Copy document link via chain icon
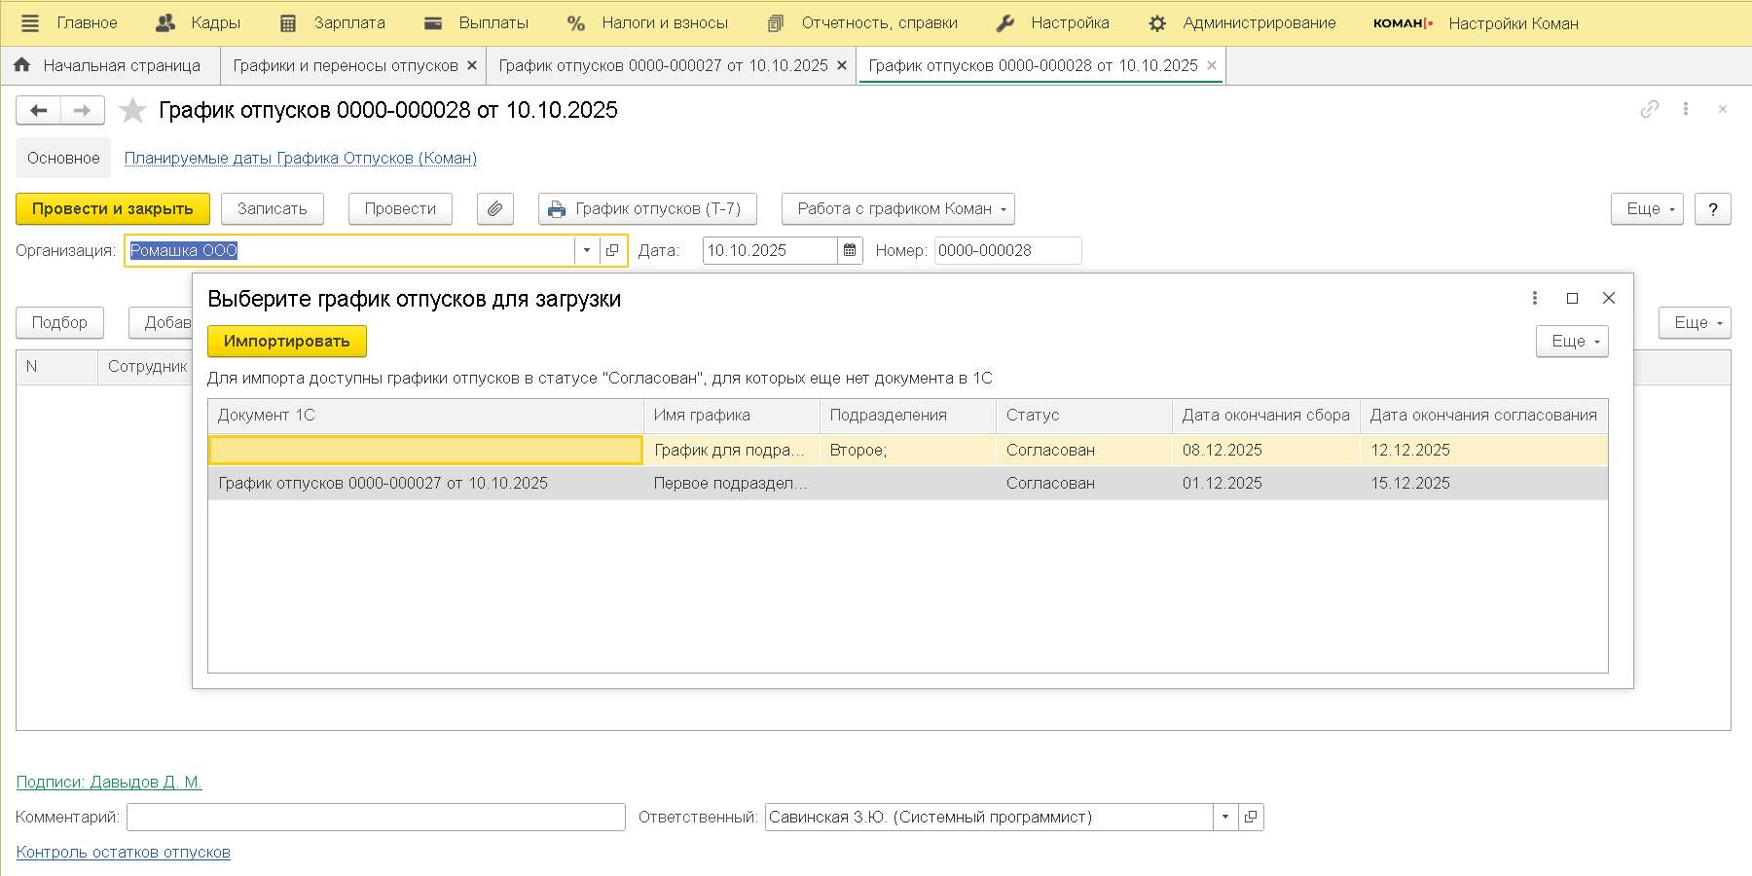The height and width of the screenshot is (876, 1752). 1649,110
